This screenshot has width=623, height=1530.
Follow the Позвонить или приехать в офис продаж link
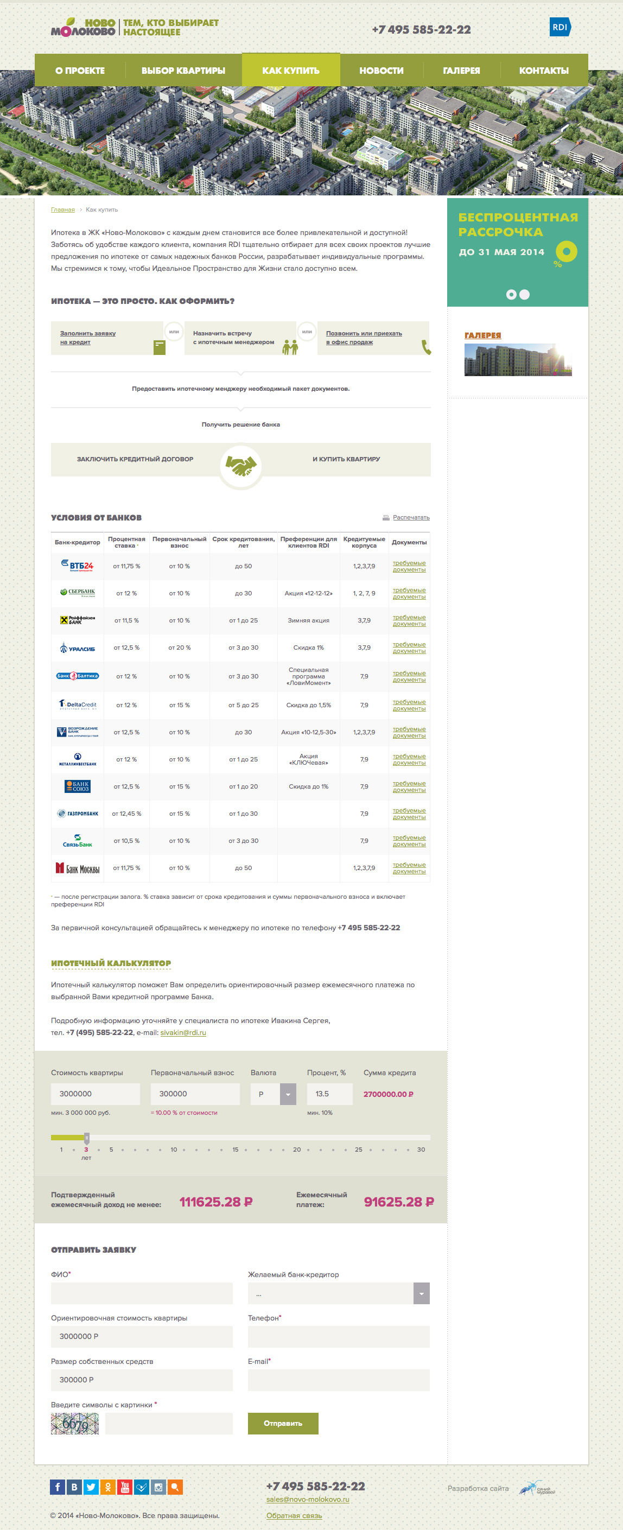(x=364, y=338)
